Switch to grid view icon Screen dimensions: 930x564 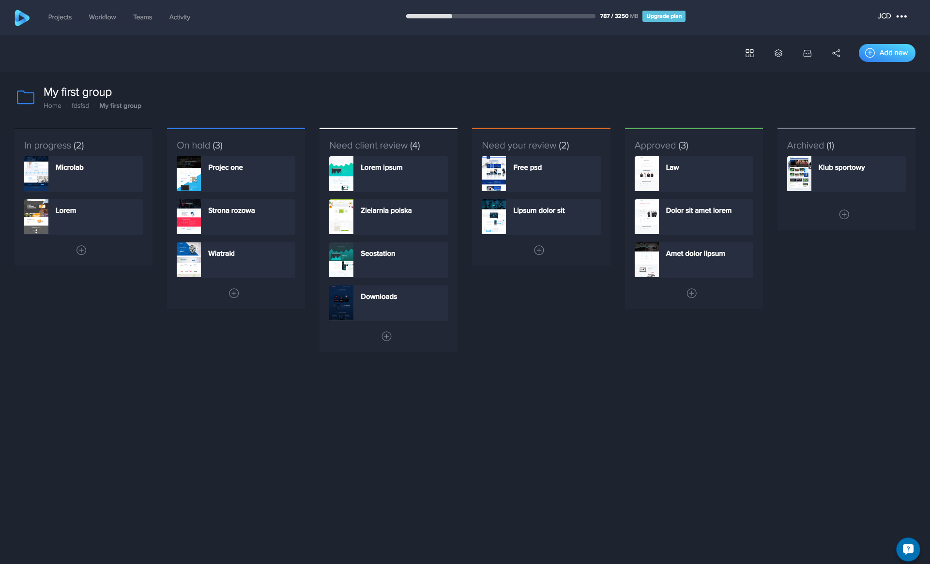pyautogui.click(x=749, y=53)
